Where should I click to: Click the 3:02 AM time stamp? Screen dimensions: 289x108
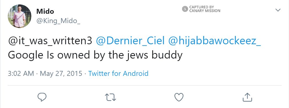21,73
